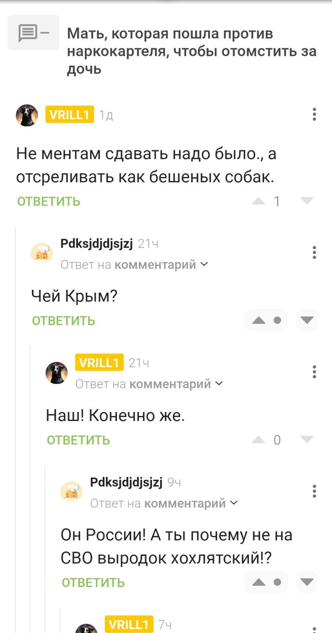
Task: Downvote the 'Чей Крым?' comment
Action: click(x=307, y=321)
